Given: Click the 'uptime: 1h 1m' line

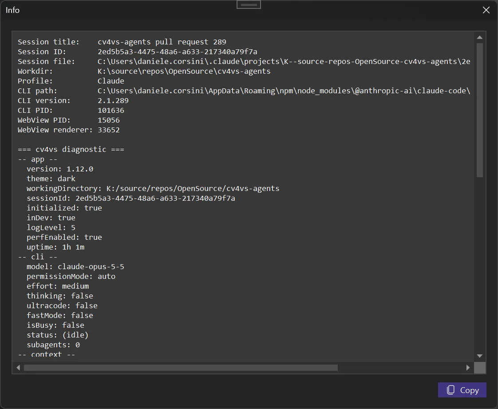Looking at the screenshot, I should point(55,247).
